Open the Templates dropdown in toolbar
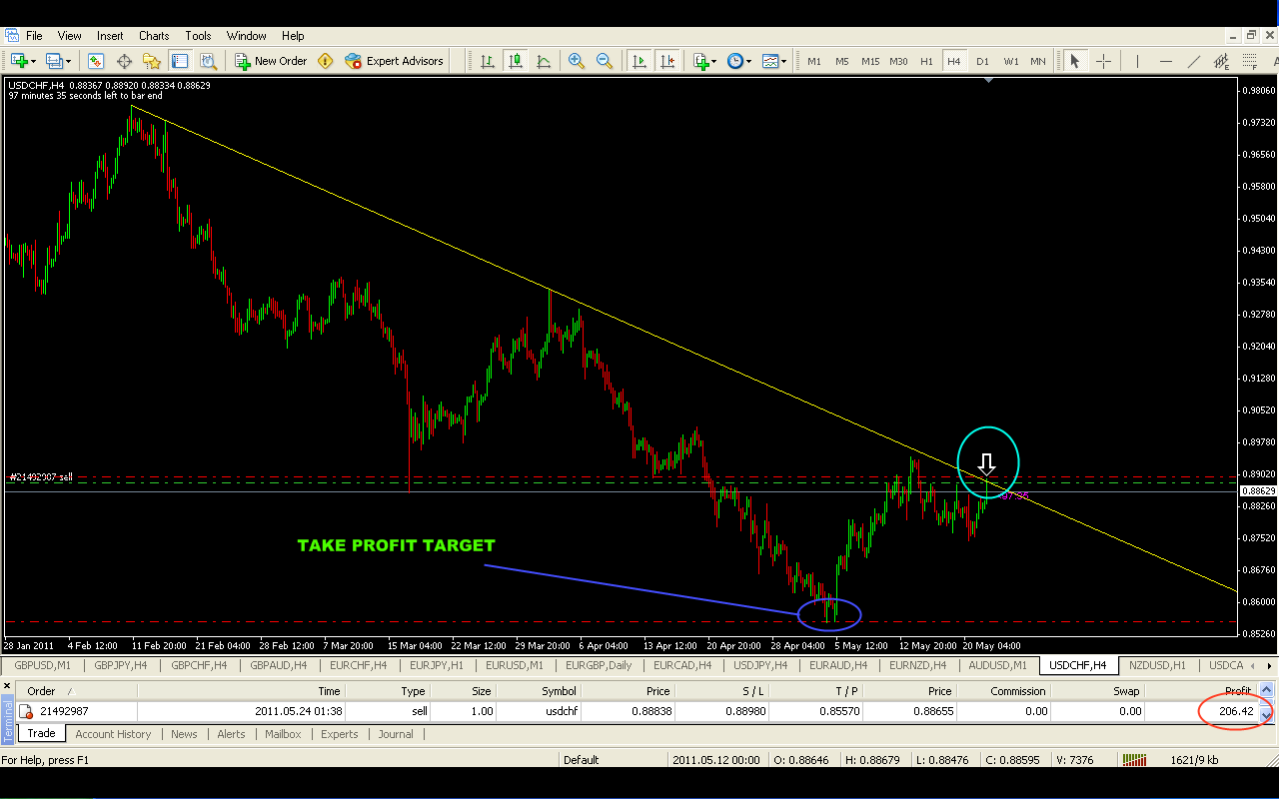This screenshot has height=799, width=1279. 773,61
